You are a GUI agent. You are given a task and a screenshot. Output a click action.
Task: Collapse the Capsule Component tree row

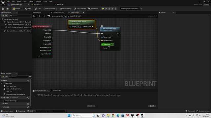[3, 22]
